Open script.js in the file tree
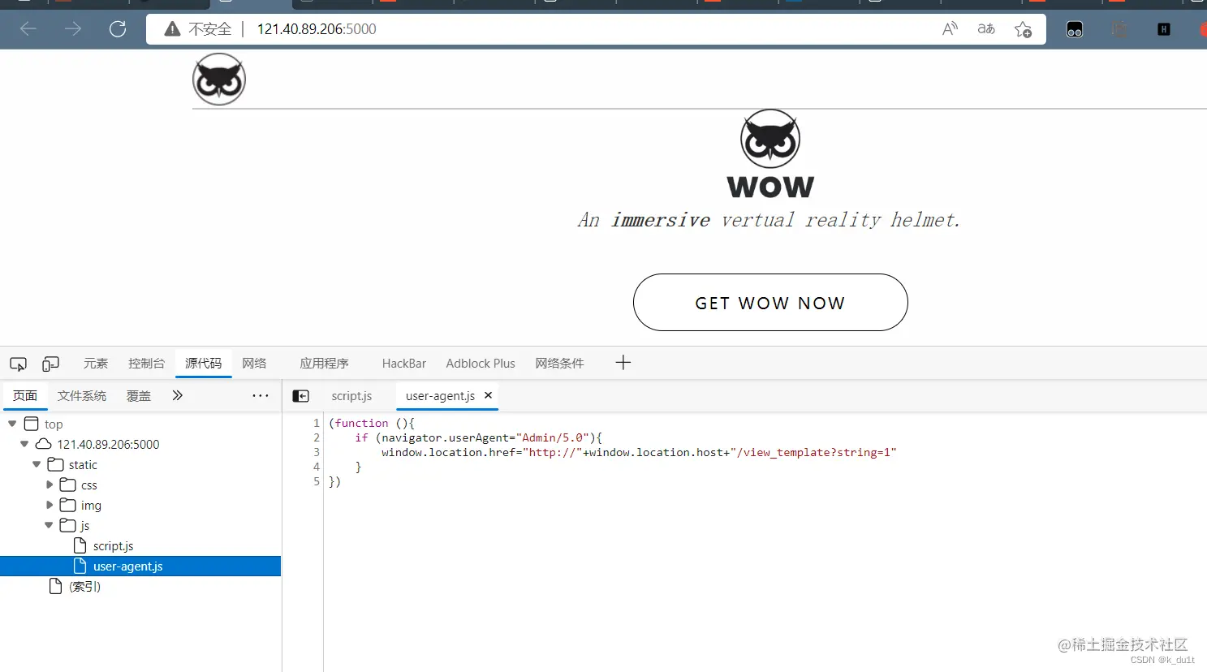1207x672 pixels. [x=113, y=546]
